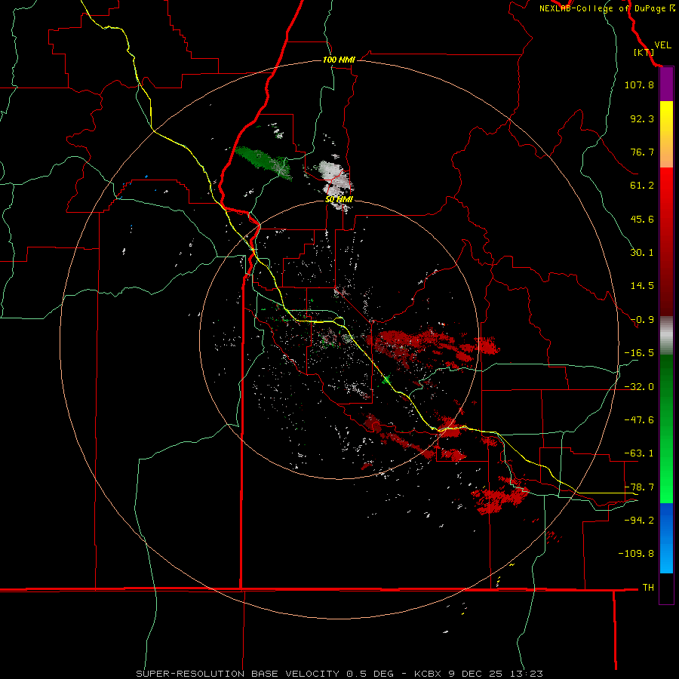This screenshot has width=679, height=679.
Task: Click the 14.5 velocity scale value
Action: pyautogui.click(x=642, y=286)
